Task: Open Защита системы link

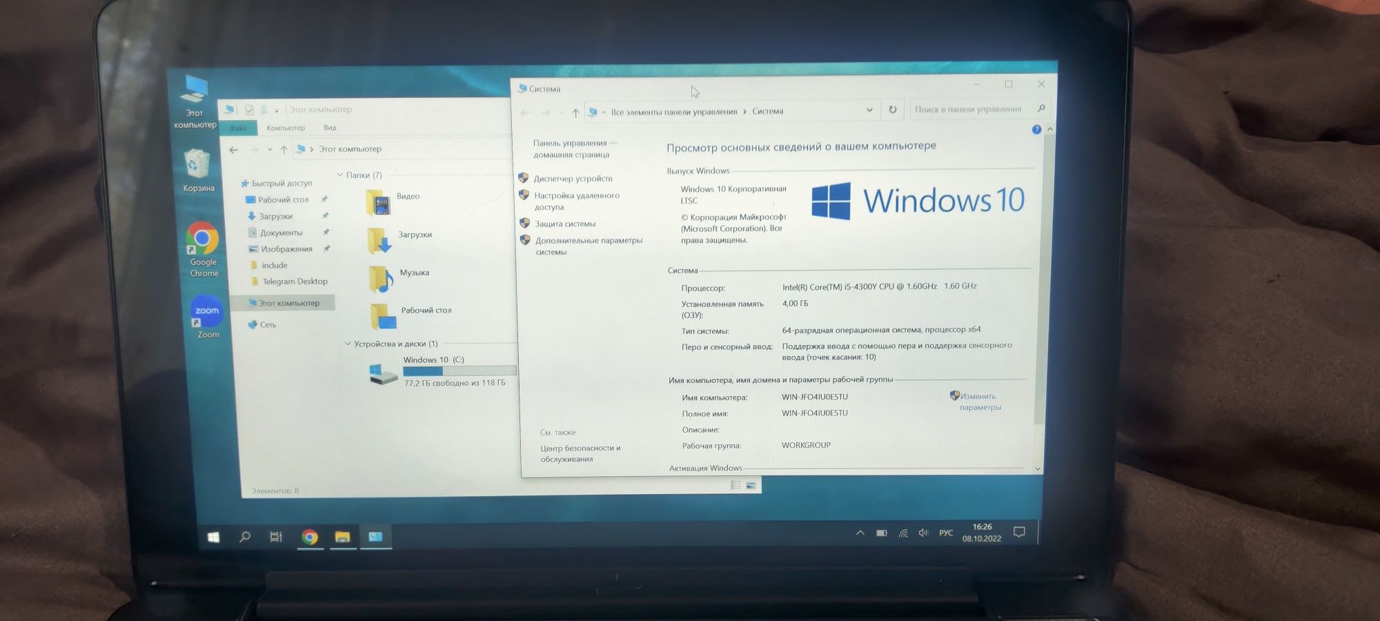Action: [565, 224]
